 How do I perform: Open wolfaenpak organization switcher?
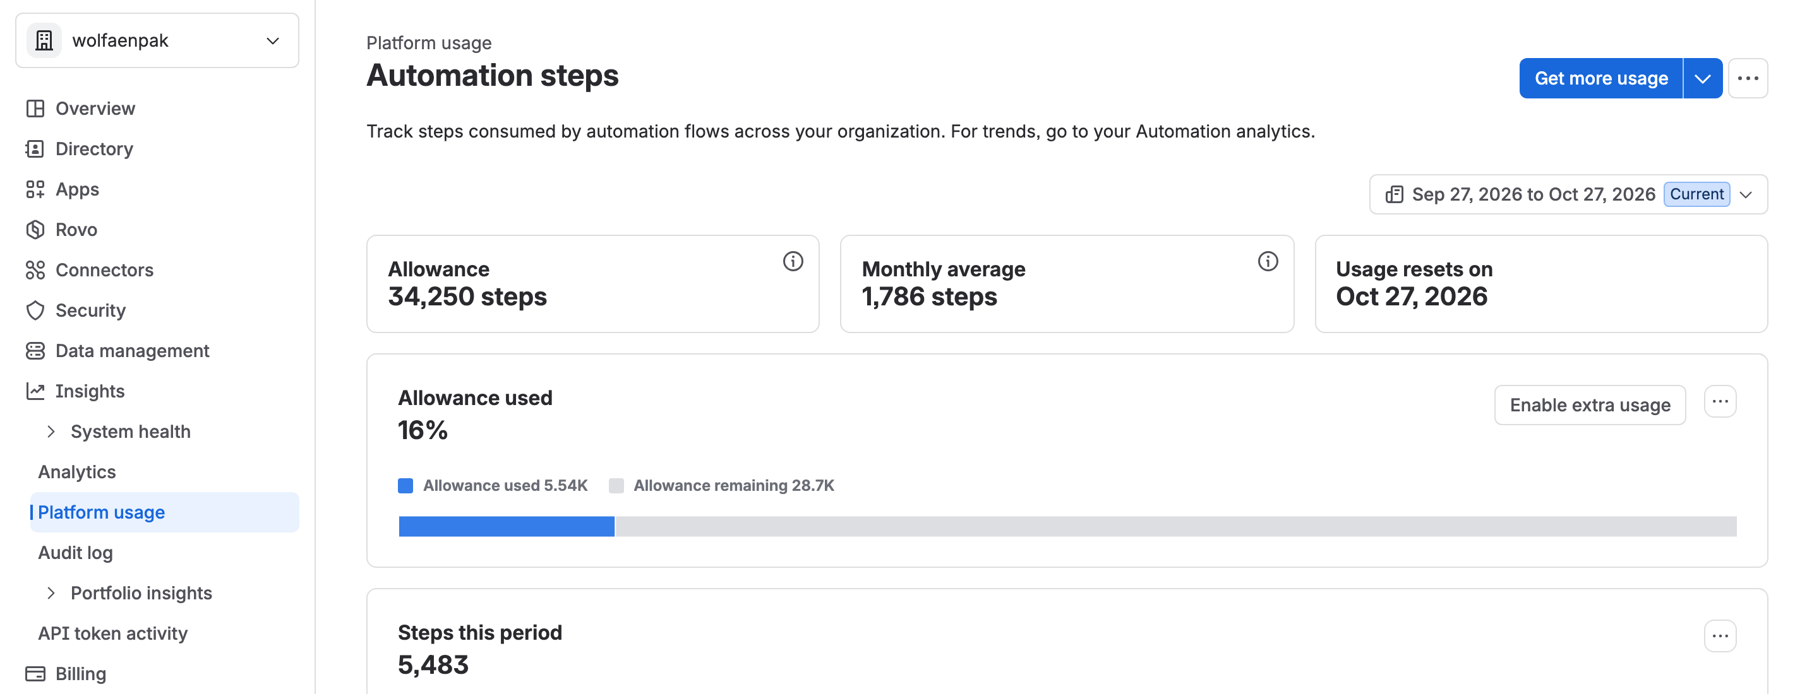click(157, 40)
